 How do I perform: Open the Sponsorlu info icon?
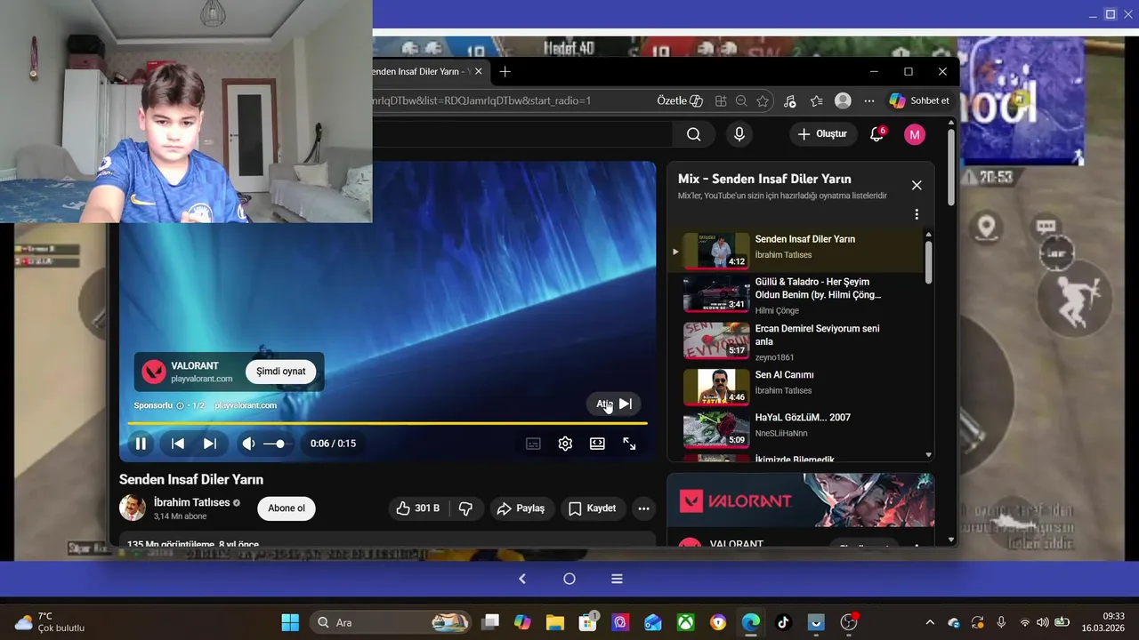tap(180, 405)
